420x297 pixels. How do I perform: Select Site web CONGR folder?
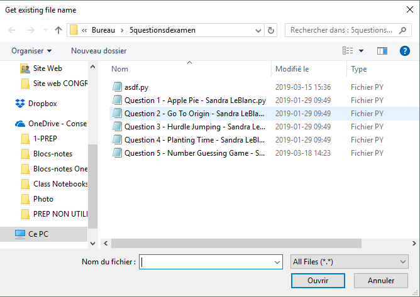[x=60, y=84]
